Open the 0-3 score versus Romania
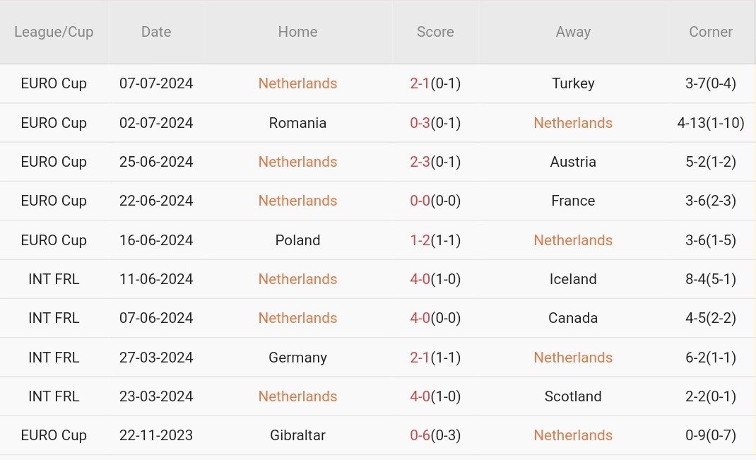The image size is (756, 460). (420, 123)
